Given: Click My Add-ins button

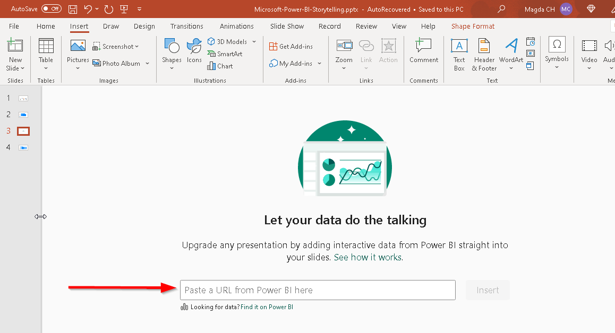Looking at the screenshot, I should coord(291,63).
